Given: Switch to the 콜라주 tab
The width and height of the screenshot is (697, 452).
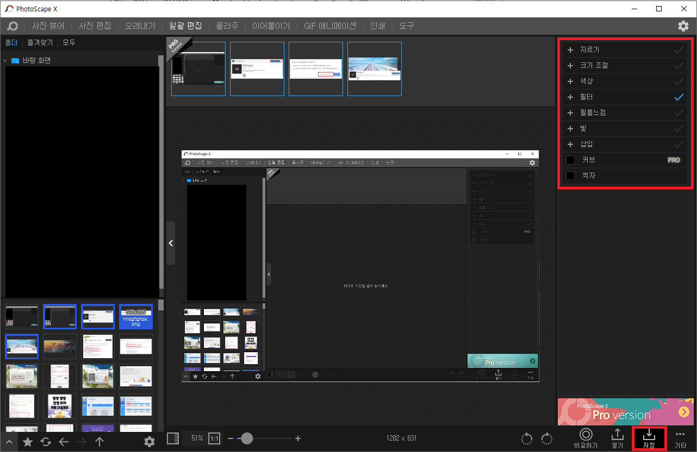Looking at the screenshot, I should pyautogui.click(x=227, y=26).
